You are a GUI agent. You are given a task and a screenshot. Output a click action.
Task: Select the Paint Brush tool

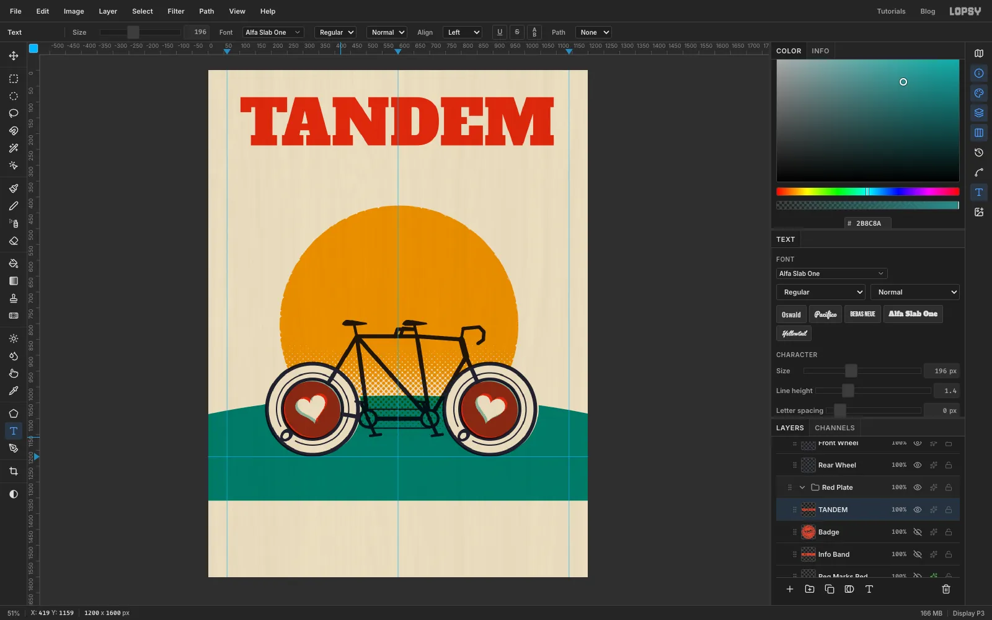pos(14,188)
